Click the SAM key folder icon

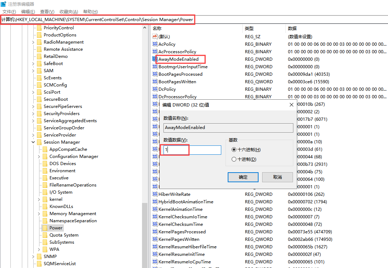click(x=39, y=70)
